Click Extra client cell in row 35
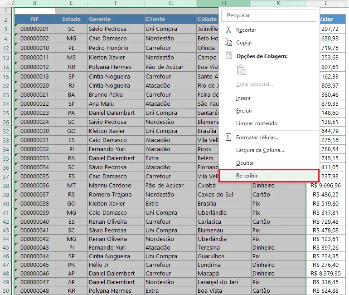Image resolution: width=349 pixels, height=295 pixels. (x=170, y=158)
